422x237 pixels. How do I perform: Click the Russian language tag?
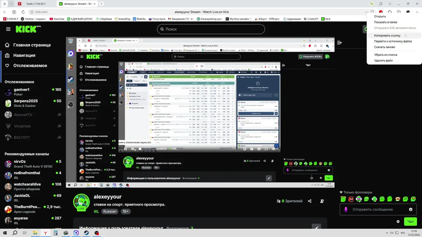click(110, 211)
